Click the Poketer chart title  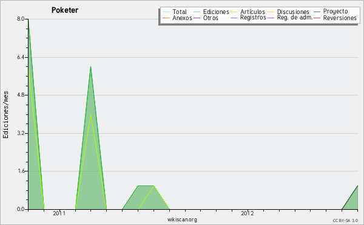65,10
